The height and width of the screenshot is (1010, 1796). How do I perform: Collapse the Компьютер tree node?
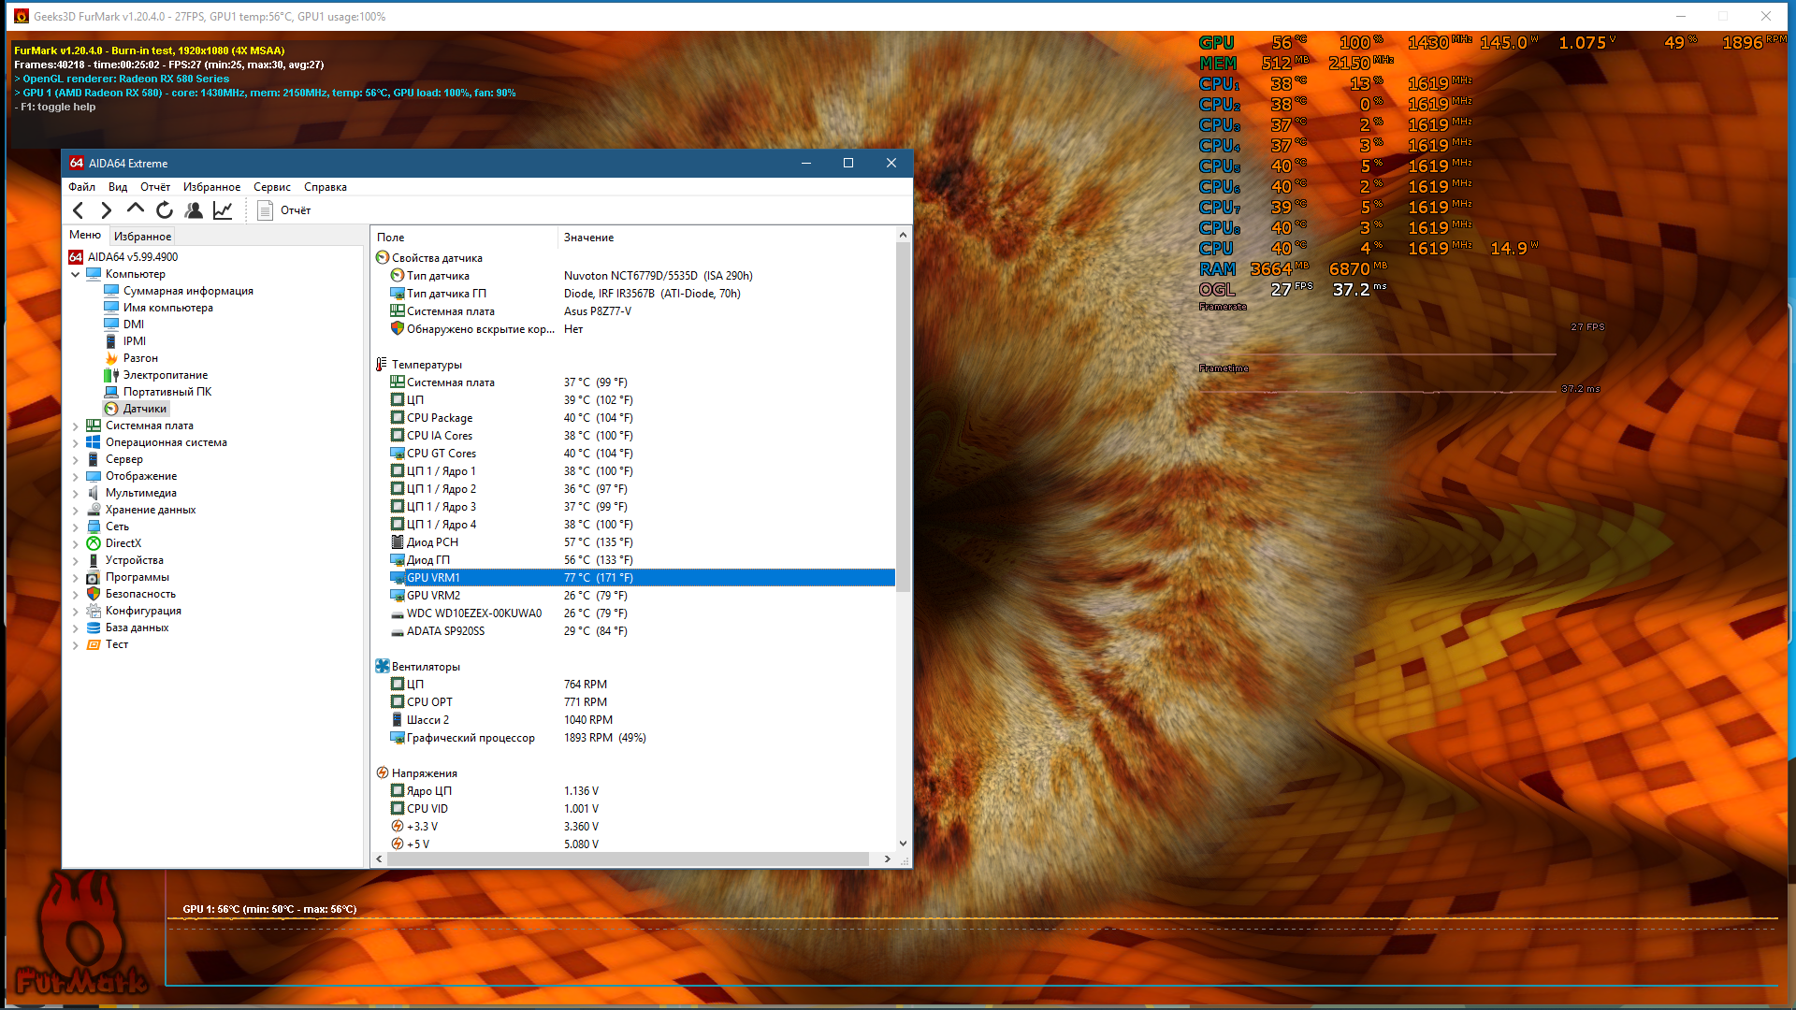(76, 274)
